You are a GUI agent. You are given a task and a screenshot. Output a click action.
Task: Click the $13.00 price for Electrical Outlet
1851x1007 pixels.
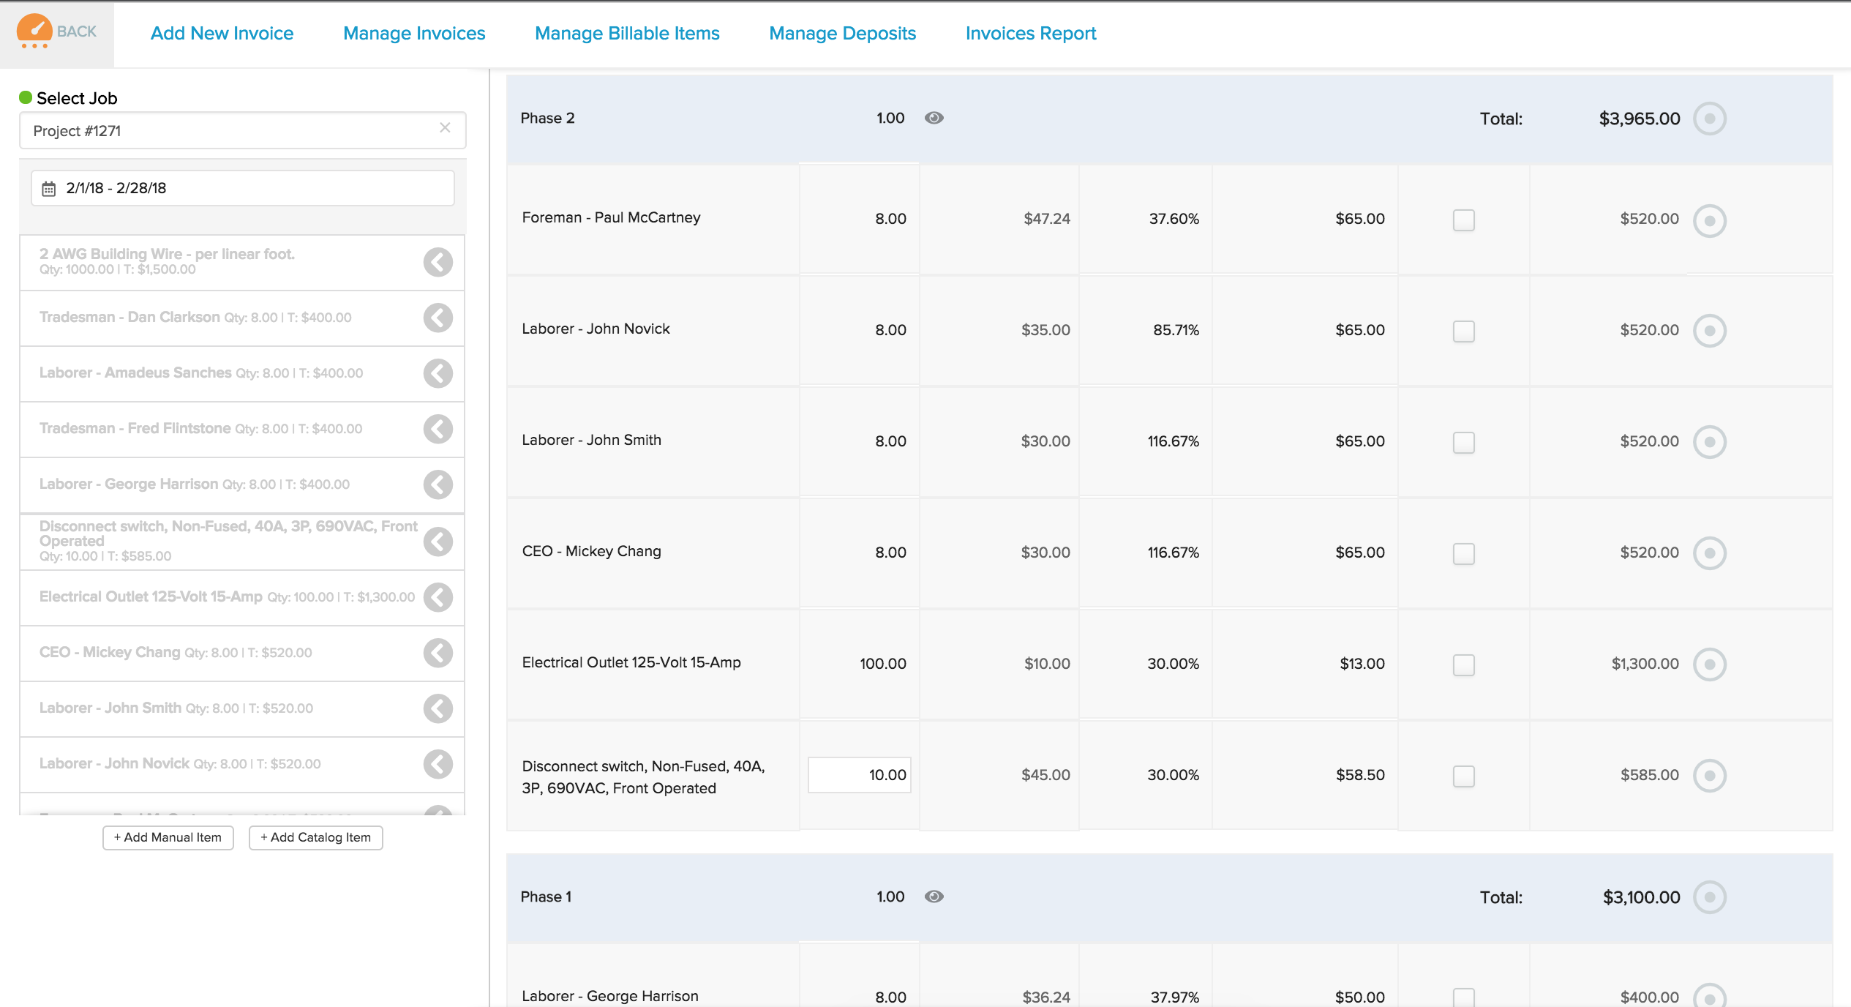click(1362, 664)
